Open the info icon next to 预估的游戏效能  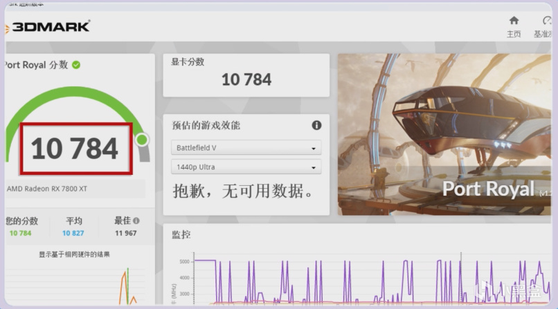click(x=316, y=125)
